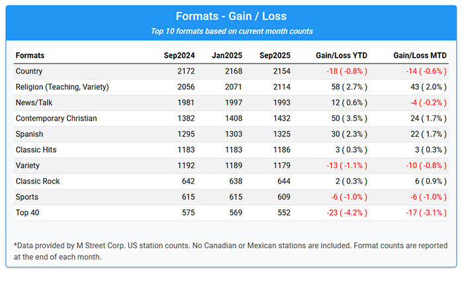
Task: Click the Formats - Gain / Loss title
Action: point(231,16)
